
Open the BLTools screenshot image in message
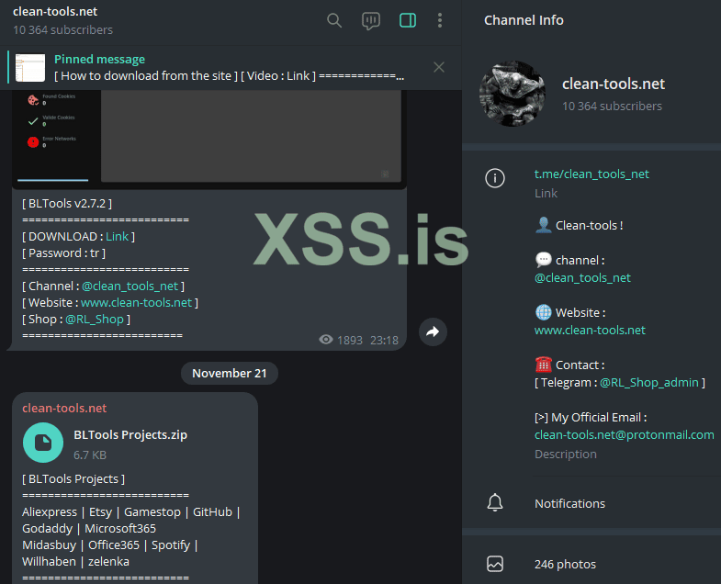[x=209, y=140]
